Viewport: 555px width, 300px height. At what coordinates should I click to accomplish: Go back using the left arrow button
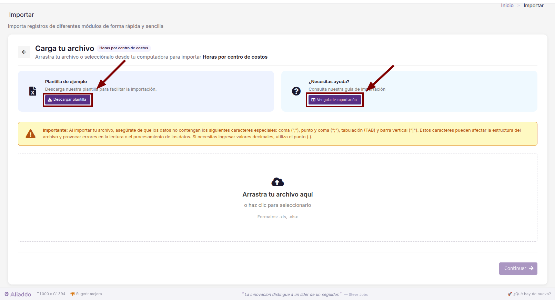(x=24, y=52)
